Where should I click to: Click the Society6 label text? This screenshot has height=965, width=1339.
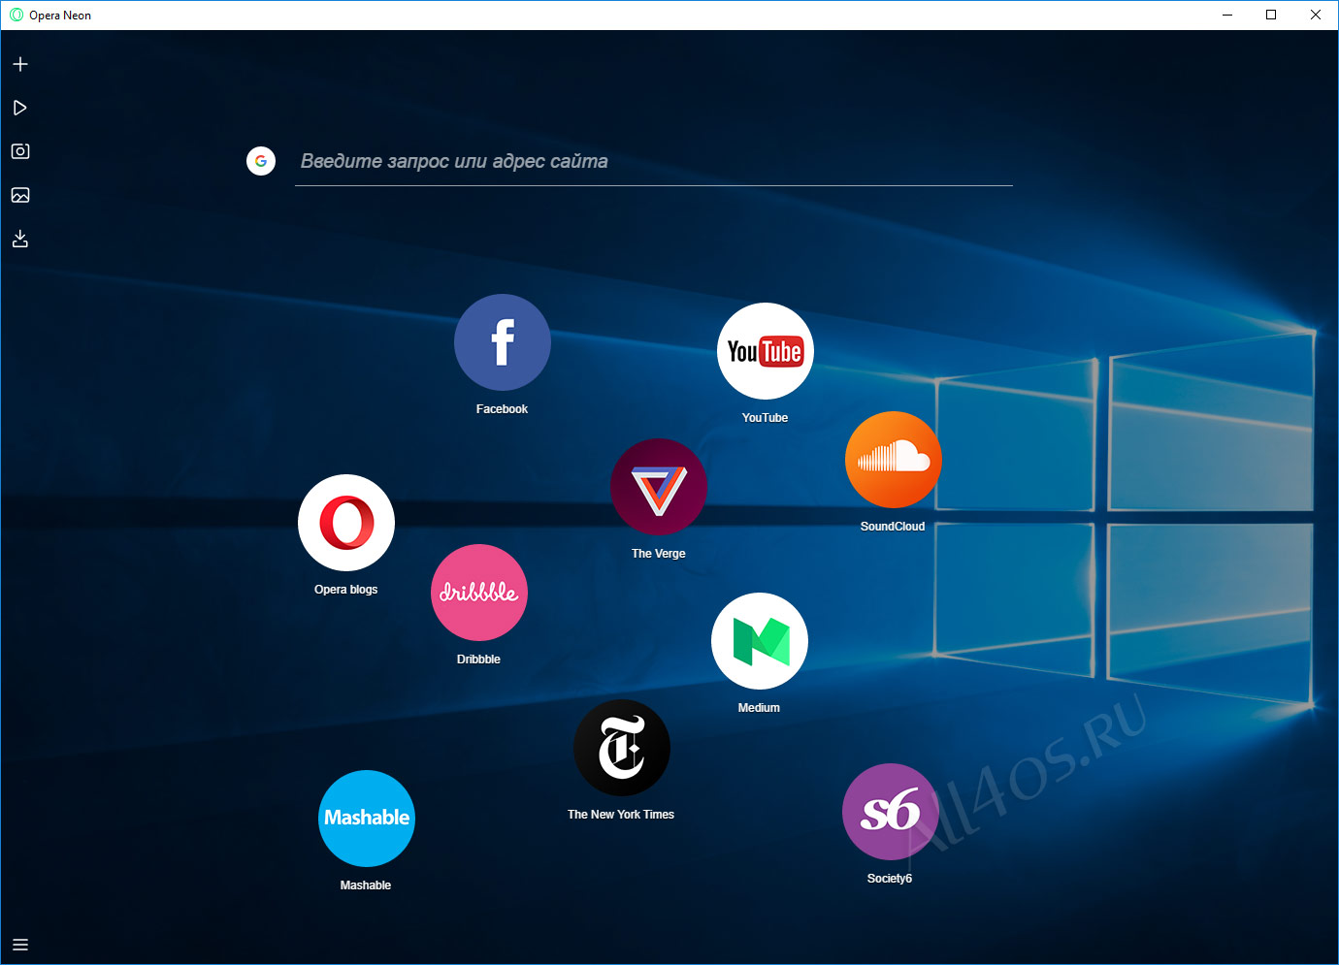pos(890,879)
